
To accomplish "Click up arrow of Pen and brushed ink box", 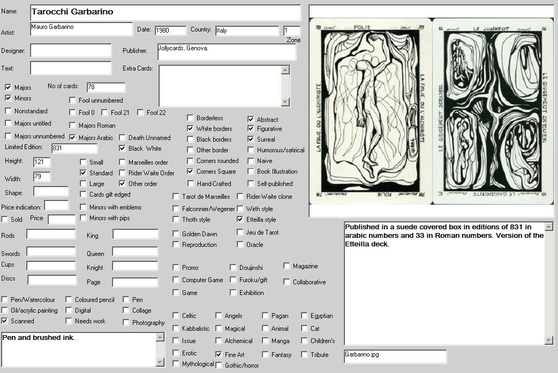I will [x=160, y=337].
